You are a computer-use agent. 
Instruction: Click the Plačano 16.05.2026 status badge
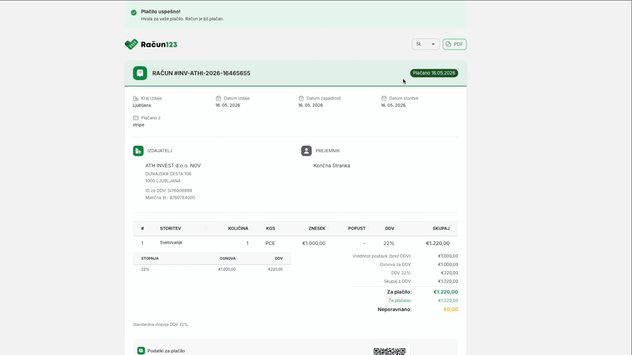click(x=434, y=73)
